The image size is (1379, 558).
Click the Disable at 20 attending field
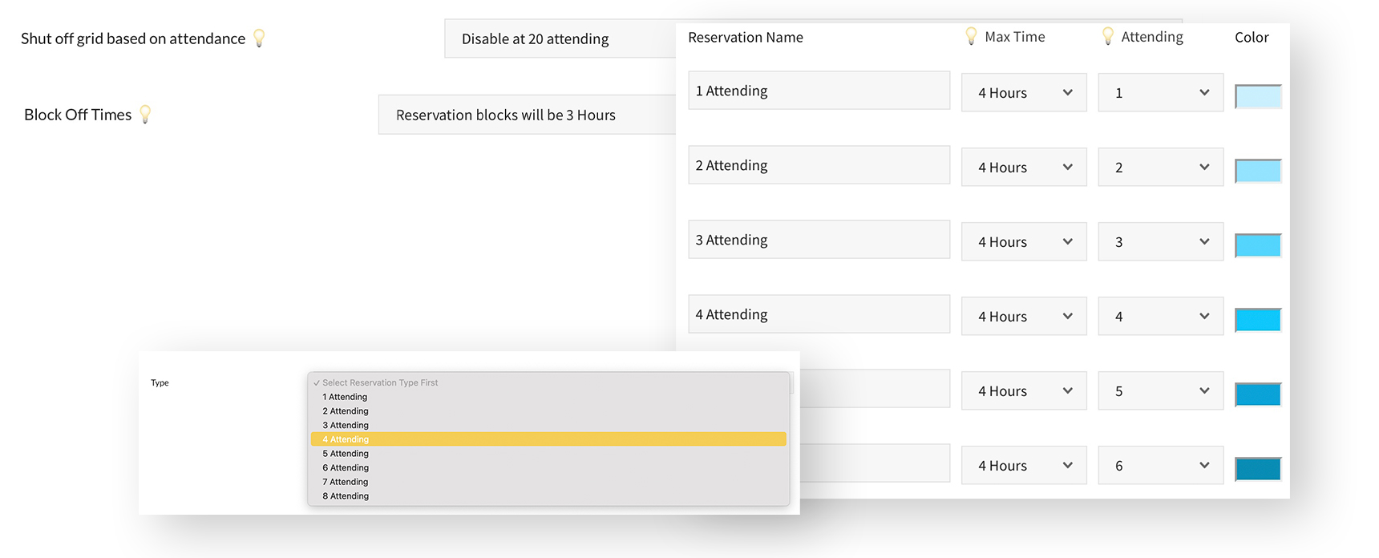click(x=560, y=38)
